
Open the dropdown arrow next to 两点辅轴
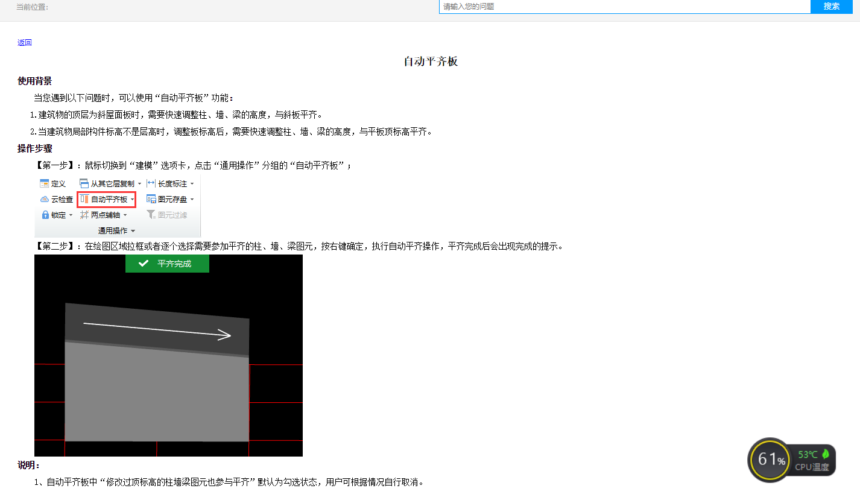point(125,215)
